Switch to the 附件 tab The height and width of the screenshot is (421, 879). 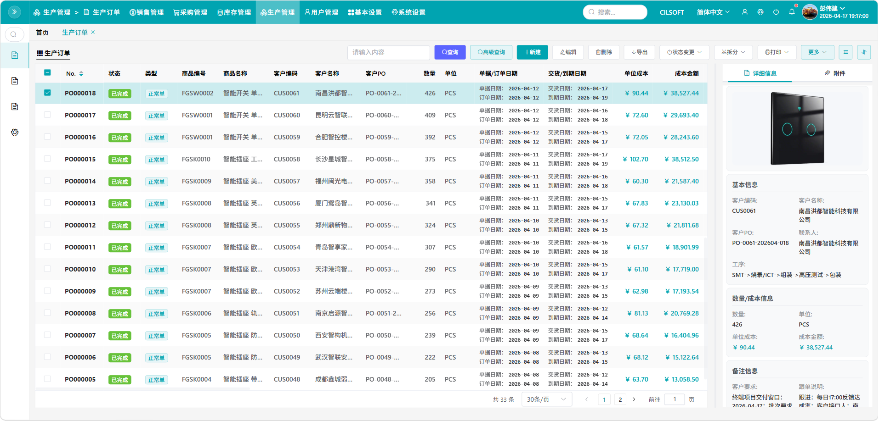click(x=835, y=73)
